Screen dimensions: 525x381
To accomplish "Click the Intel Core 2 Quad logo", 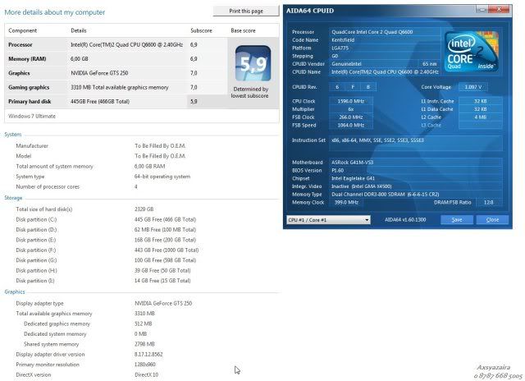I will (x=472, y=51).
